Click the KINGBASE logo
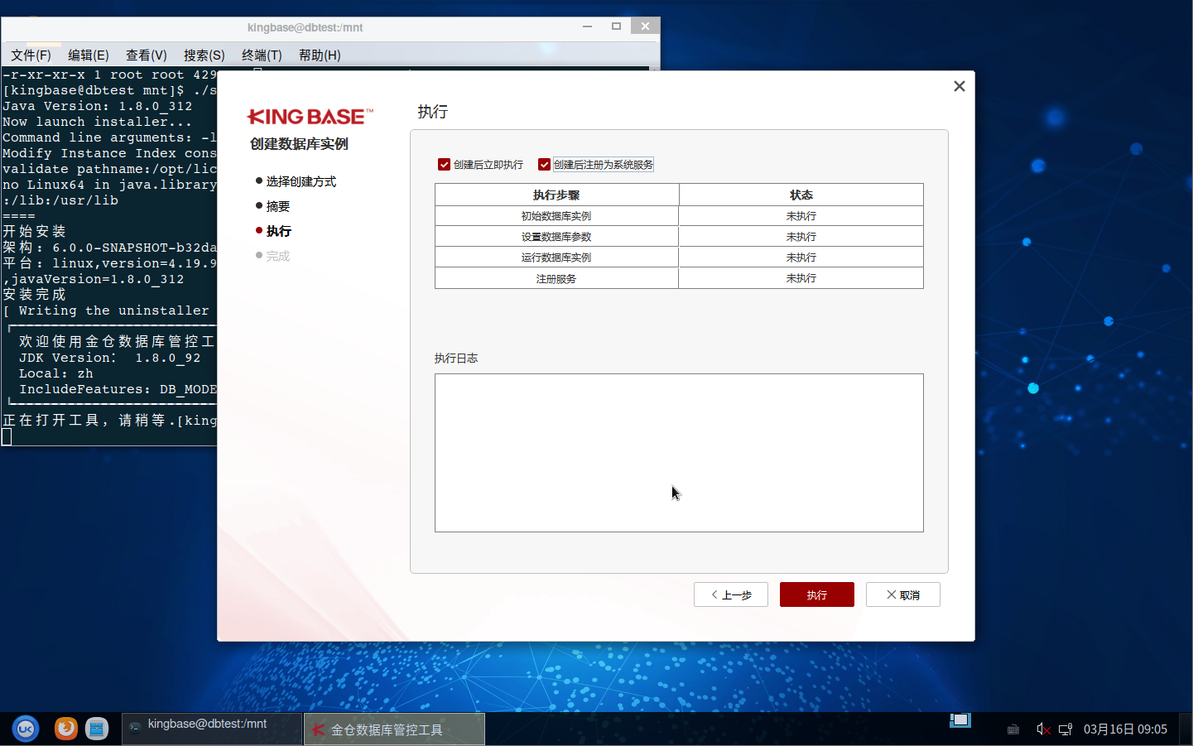Image resolution: width=1193 pixels, height=746 pixels. point(310,117)
